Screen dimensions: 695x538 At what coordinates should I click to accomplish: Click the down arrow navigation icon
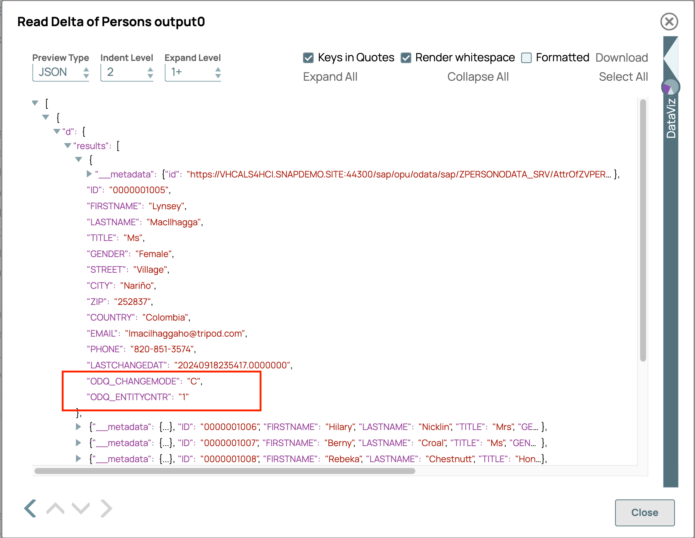[81, 508]
